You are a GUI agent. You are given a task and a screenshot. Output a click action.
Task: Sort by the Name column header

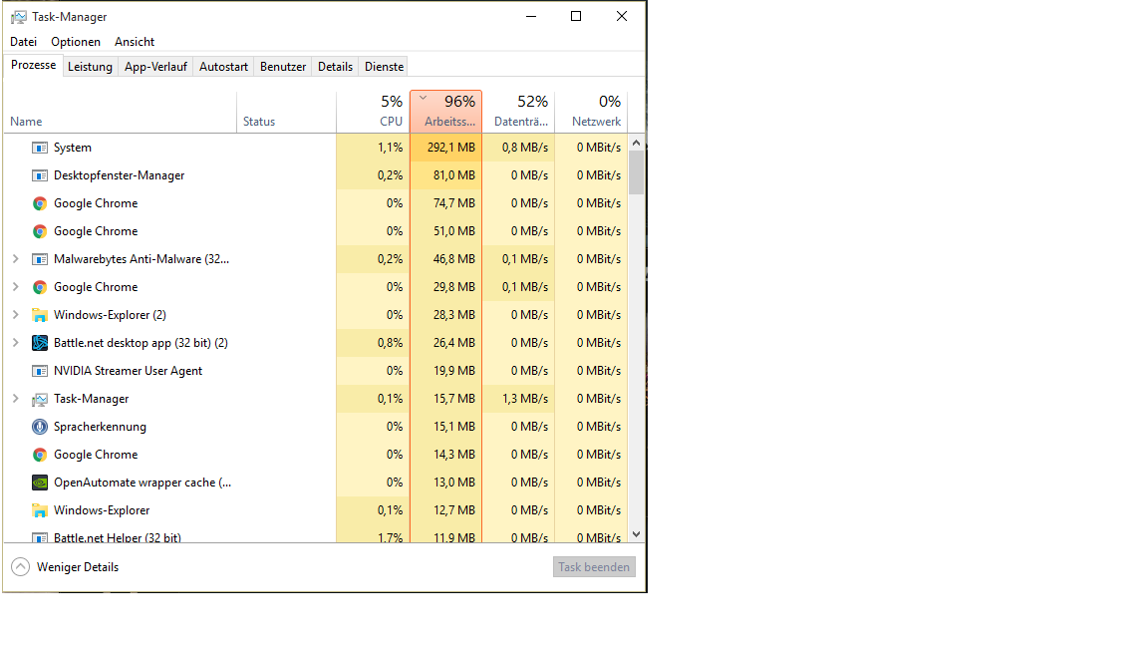(x=120, y=112)
